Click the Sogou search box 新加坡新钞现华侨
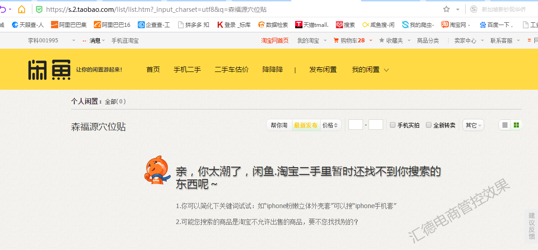This screenshot has width=538, height=250. pos(503,9)
